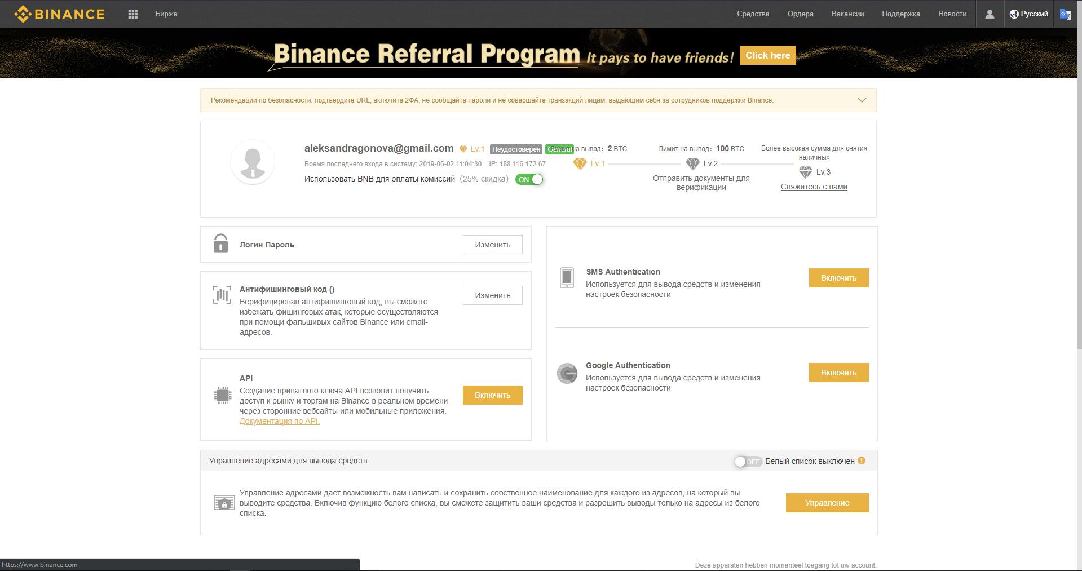Go to Вакансии page

click(x=848, y=14)
